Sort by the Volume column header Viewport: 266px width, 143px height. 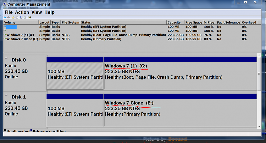21,23
